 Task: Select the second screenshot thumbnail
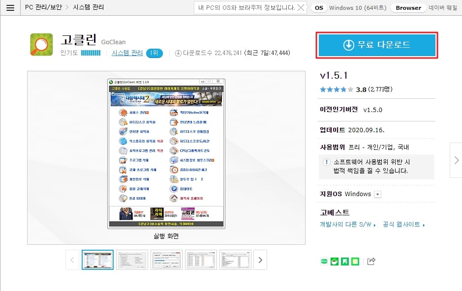click(x=132, y=260)
